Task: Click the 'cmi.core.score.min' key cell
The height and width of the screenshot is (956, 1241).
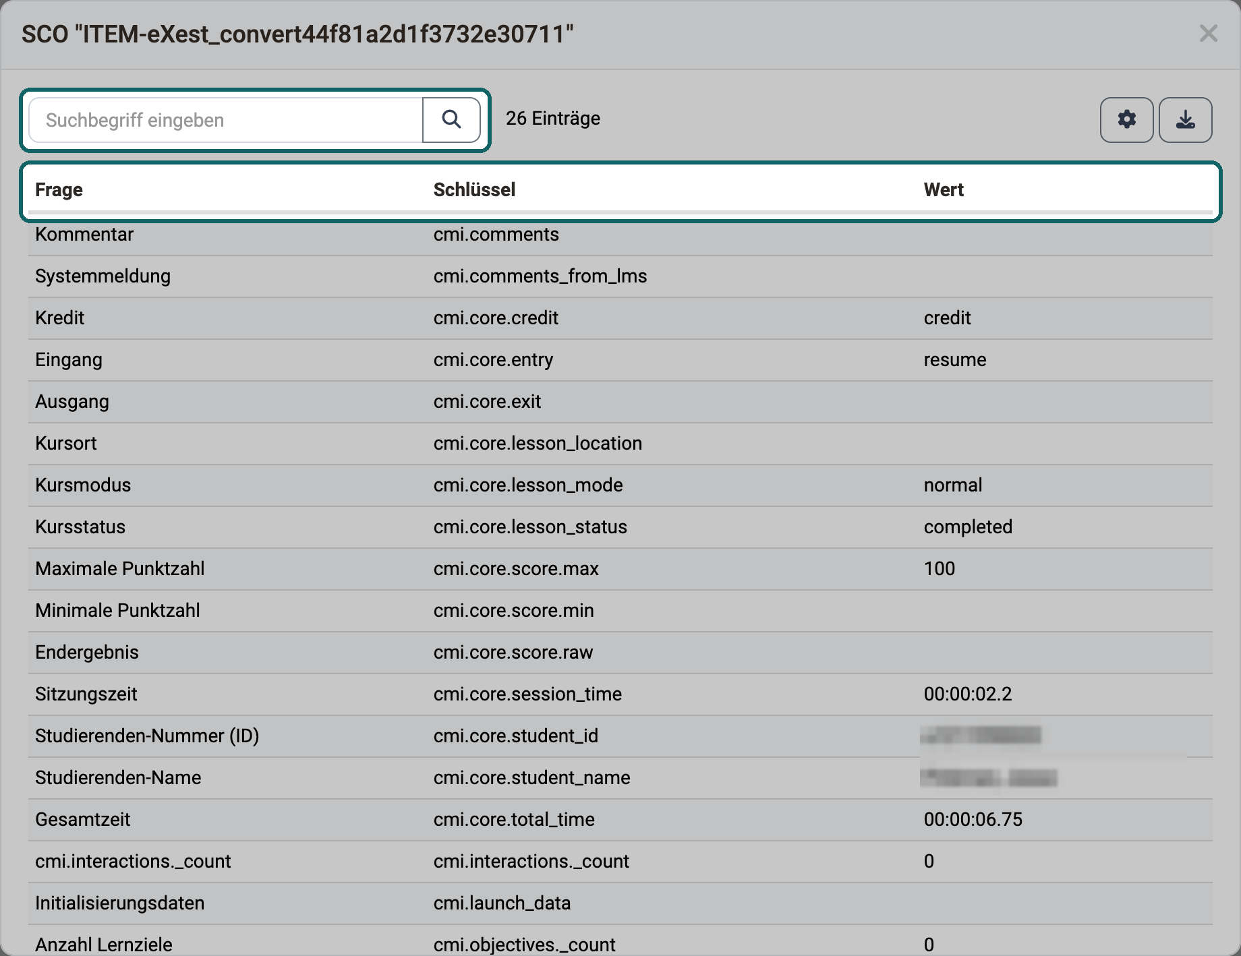Action: [514, 611]
